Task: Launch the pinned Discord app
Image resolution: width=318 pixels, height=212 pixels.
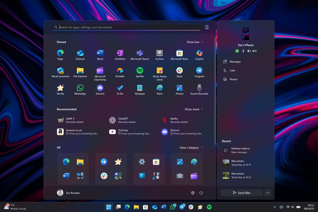Action: pos(100,90)
